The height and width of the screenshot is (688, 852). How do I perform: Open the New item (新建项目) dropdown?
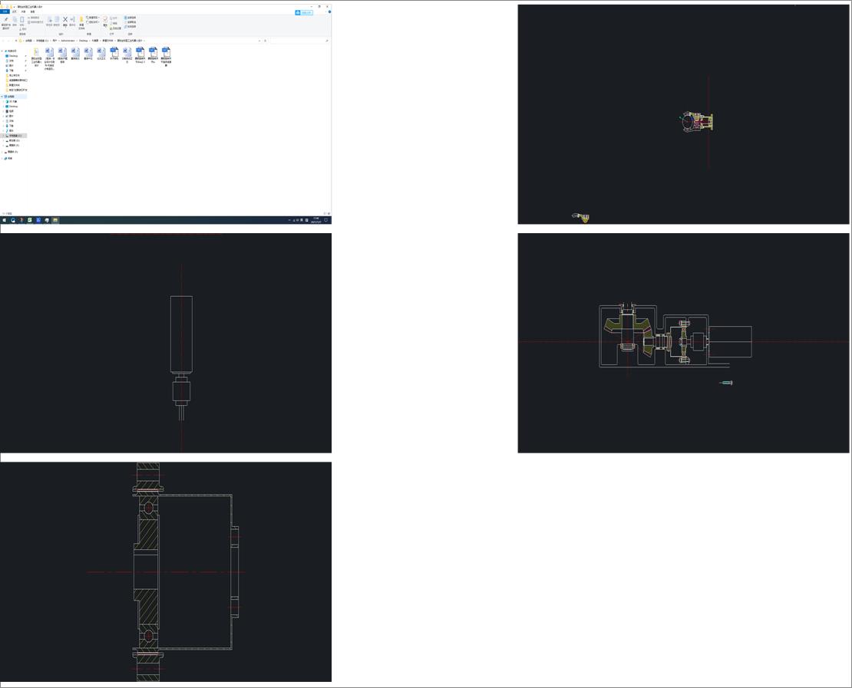point(93,17)
